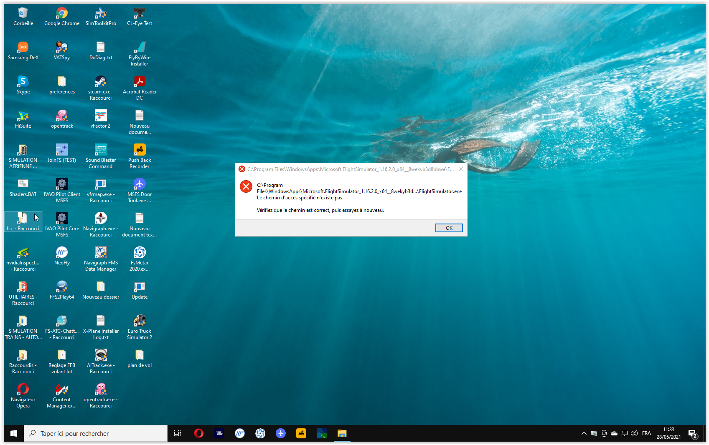Viewport: 709px width, 445px height.
Task: Select the opentrack icon beside HiSuite
Action: point(62,119)
